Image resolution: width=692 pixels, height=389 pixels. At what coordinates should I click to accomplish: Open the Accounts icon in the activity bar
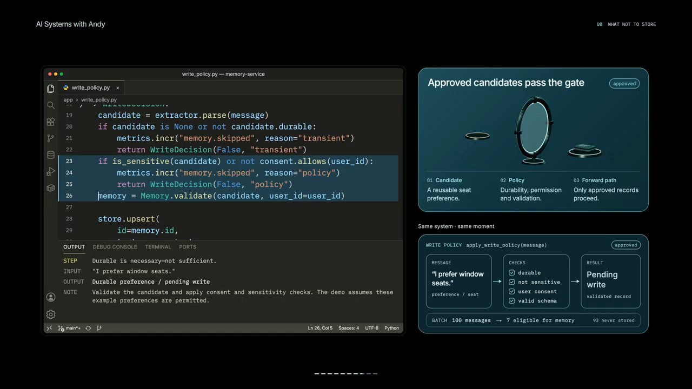point(51,297)
